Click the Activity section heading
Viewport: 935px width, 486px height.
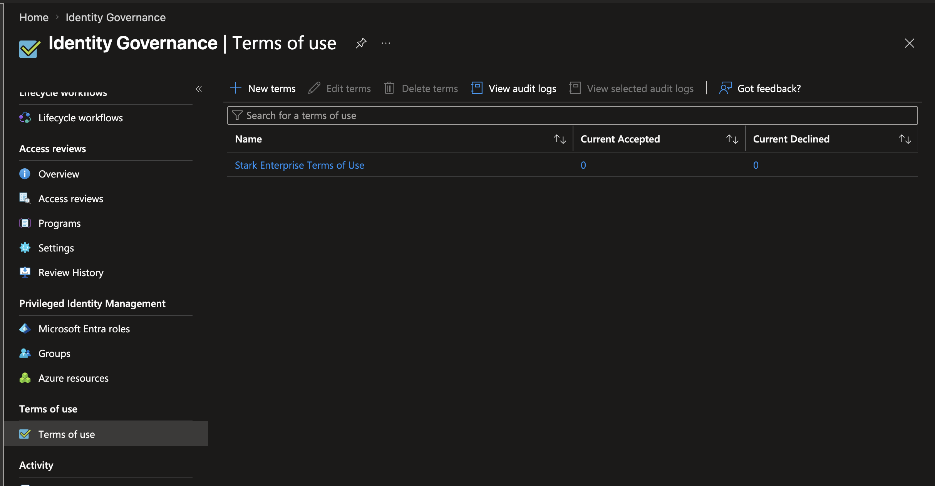(36, 465)
